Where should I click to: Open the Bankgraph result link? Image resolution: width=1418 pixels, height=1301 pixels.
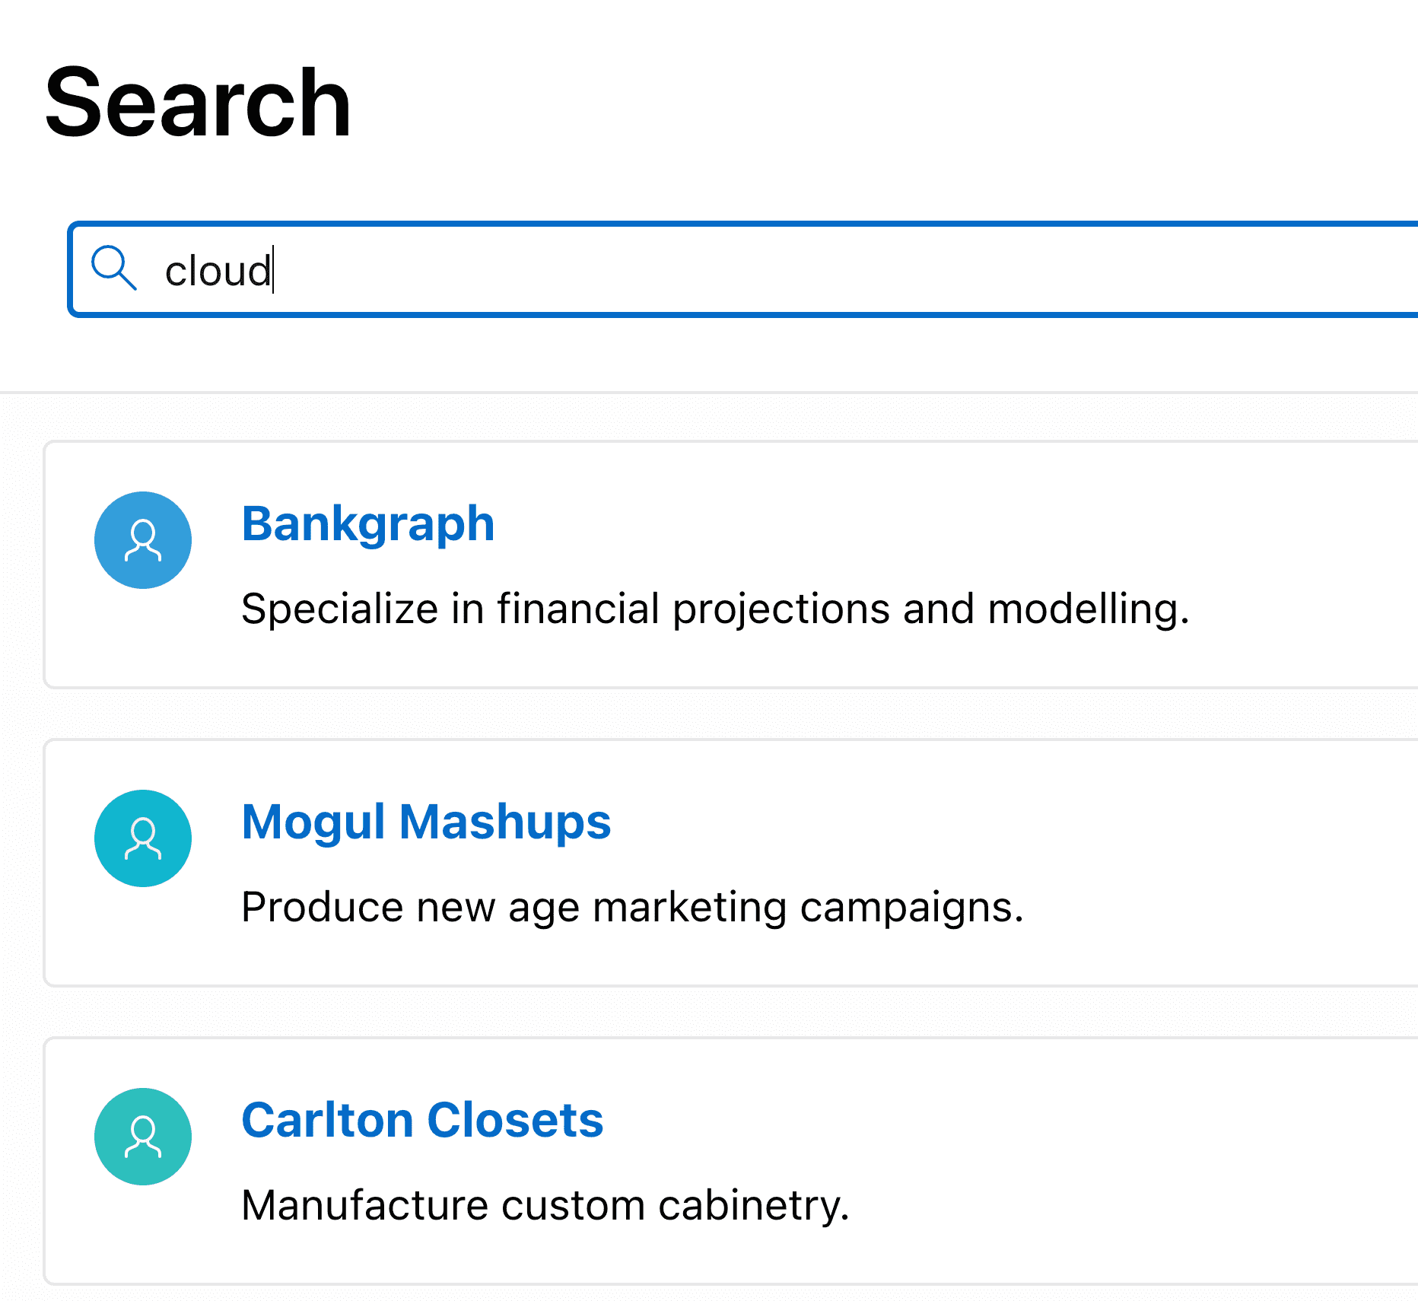pos(367,523)
